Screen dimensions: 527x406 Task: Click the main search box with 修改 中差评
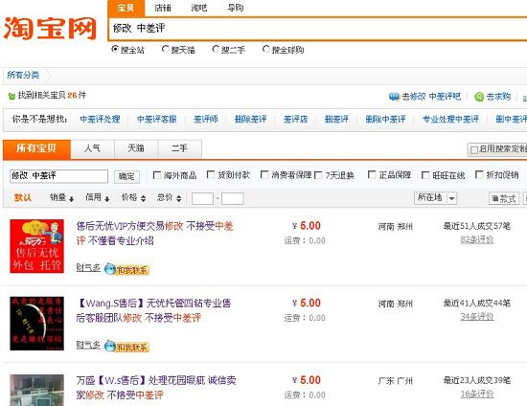pos(317,29)
